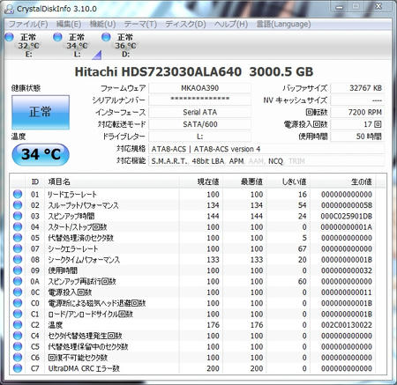The image size is (397, 385).
Task: Click the blue 正常 health status button
Action: 41,112
